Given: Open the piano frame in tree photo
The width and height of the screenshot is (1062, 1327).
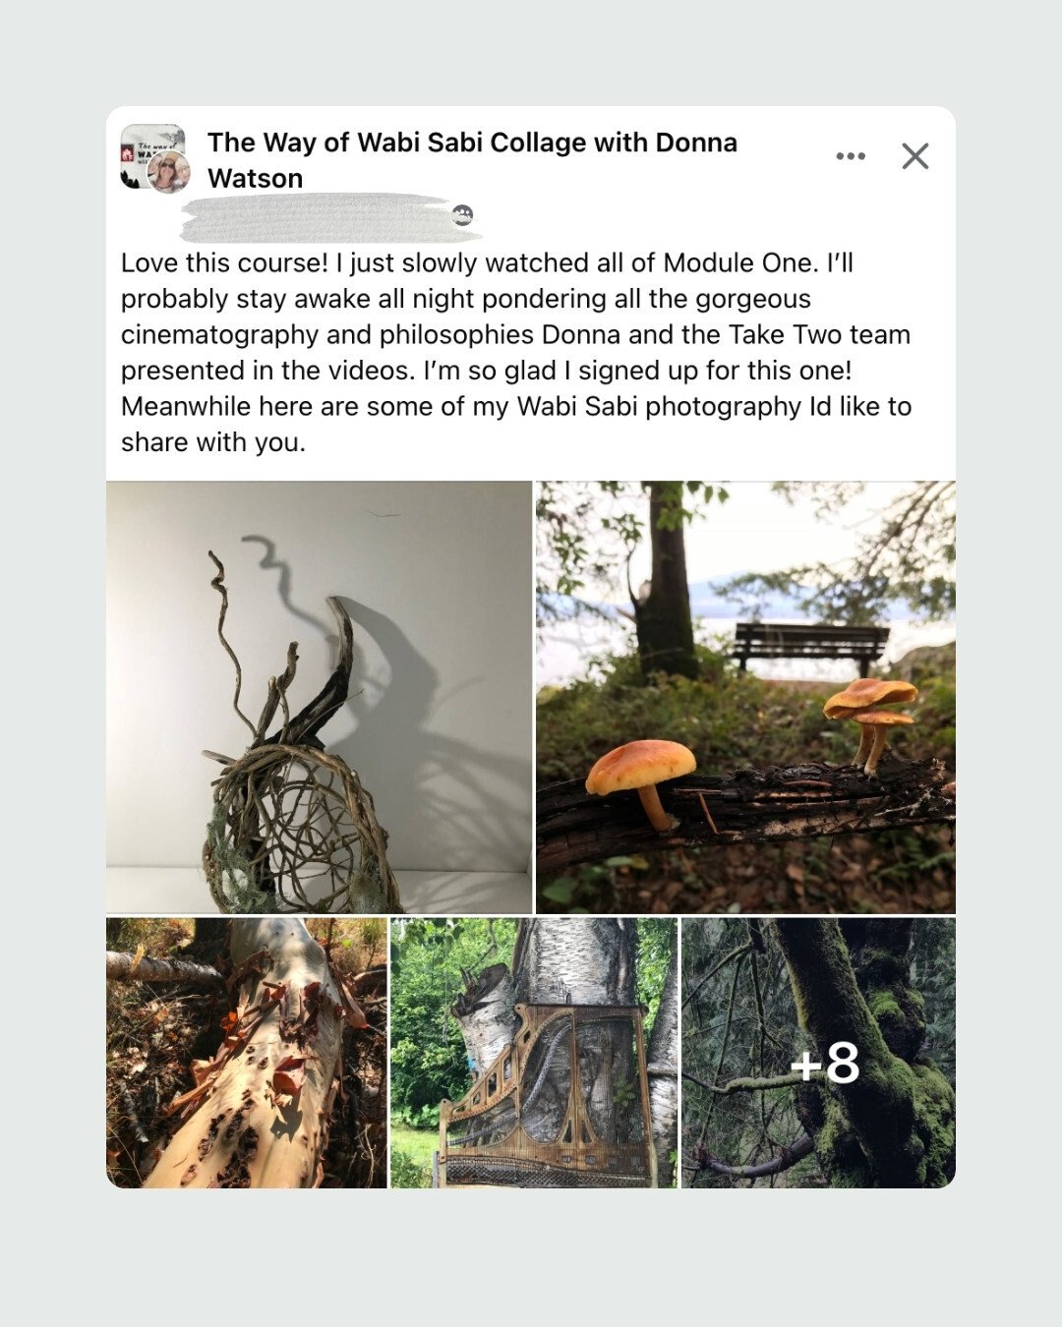Looking at the screenshot, I should coord(534,1053).
